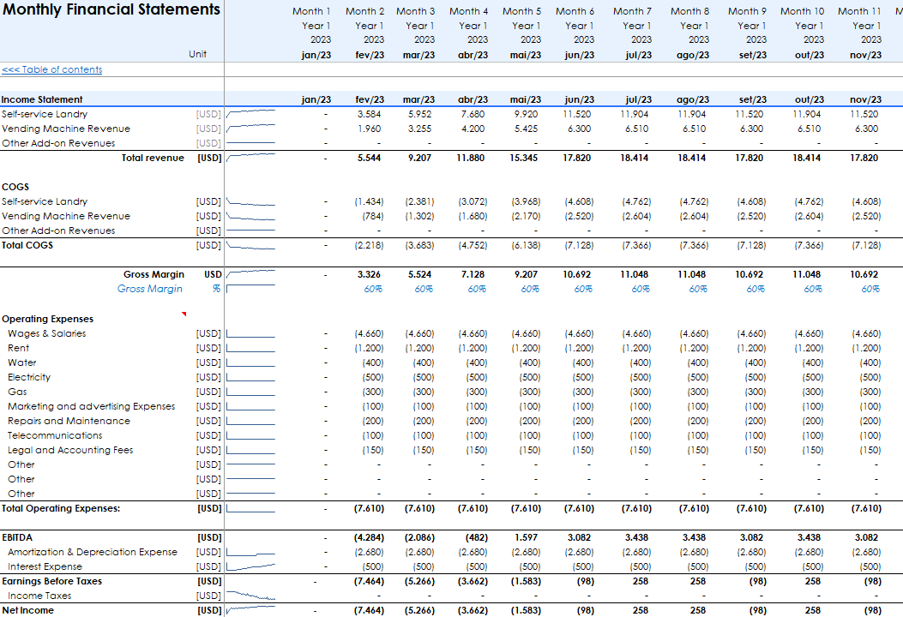Click the Gross Margin USD sparkline
This screenshot has width=903, height=617.
[250, 274]
